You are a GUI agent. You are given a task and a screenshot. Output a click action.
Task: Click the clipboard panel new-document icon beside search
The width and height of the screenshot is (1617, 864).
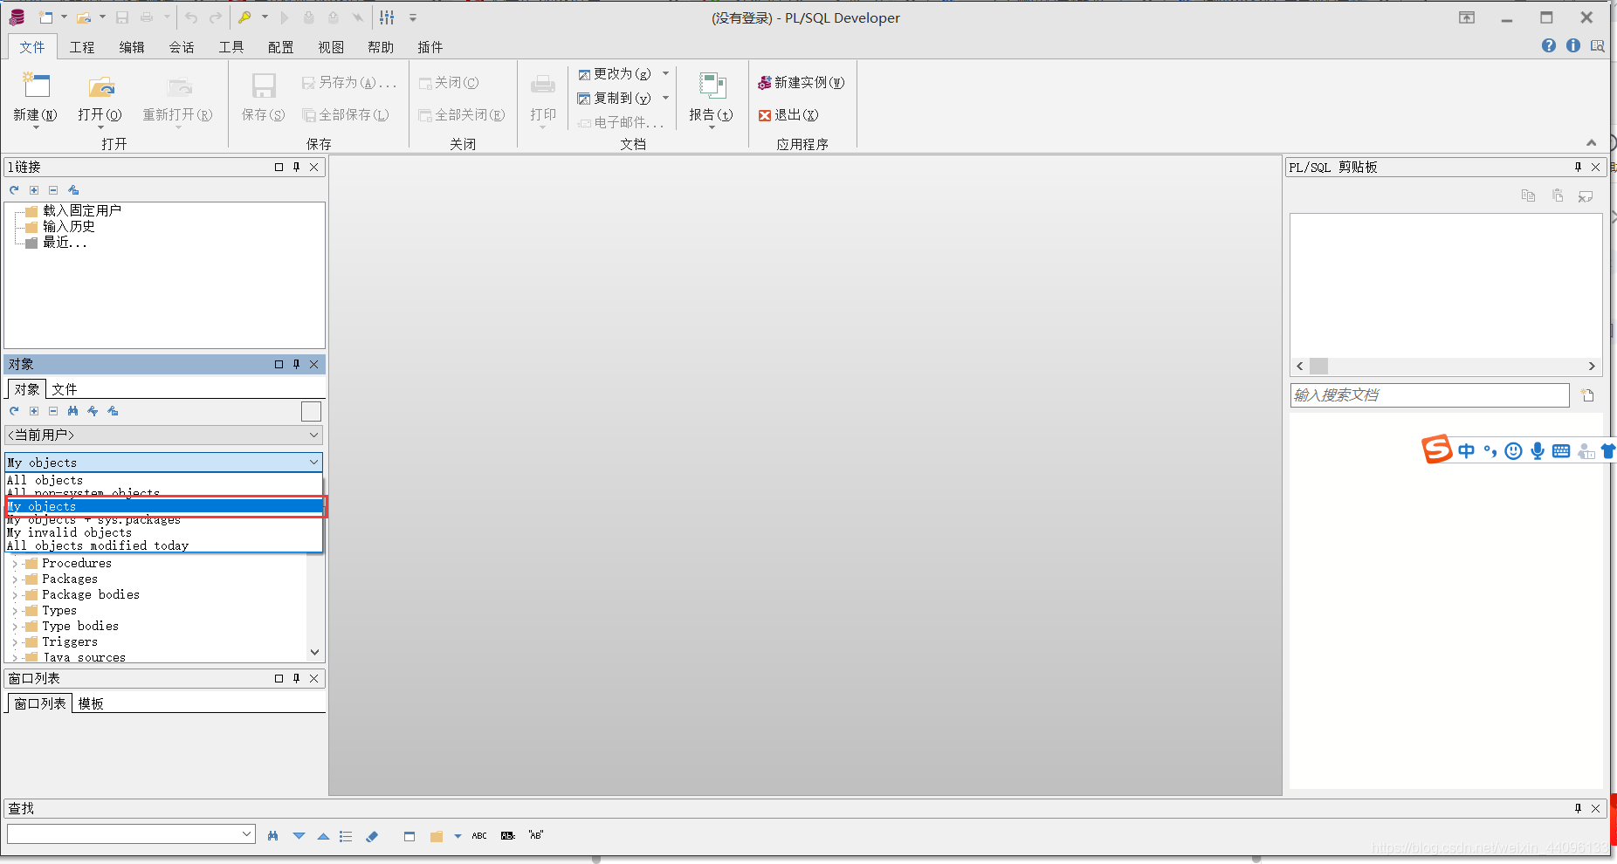point(1587,395)
